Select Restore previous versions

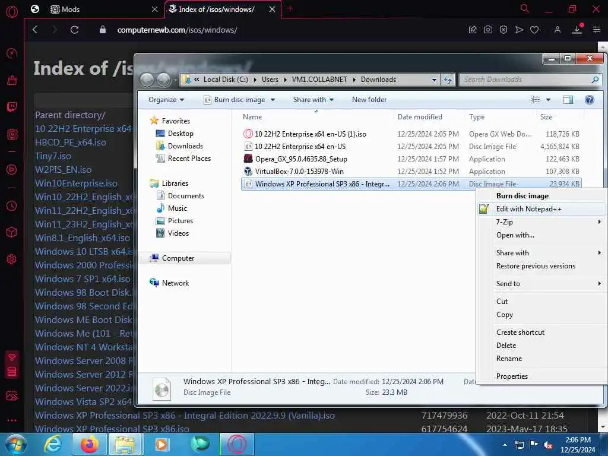coord(541,266)
